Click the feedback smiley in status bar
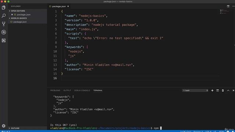235x132 pixels. (x=228, y=131)
